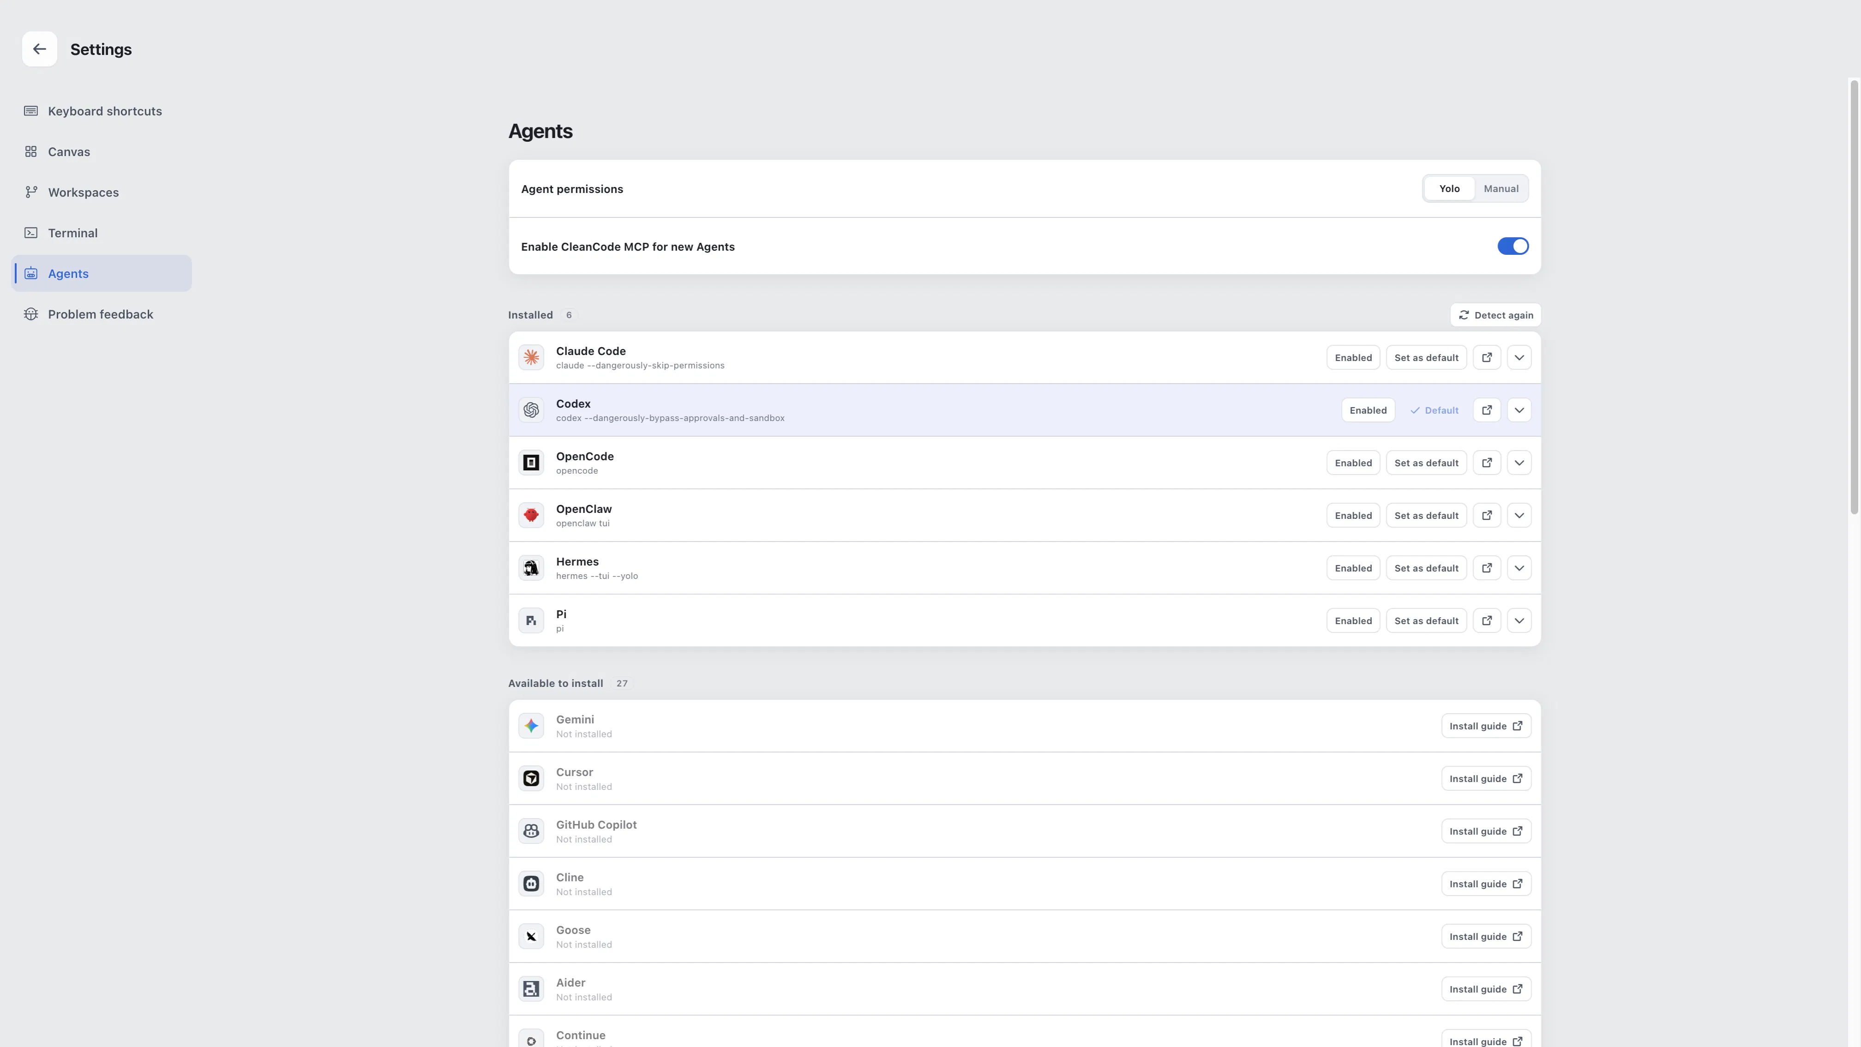Image resolution: width=1861 pixels, height=1047 pixels.
Task: Open Keyboard shortcuts settings section
Action: coord(102,111)
